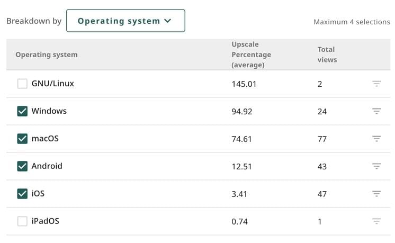Check the GNU/Linux checkbox
The width and height of the screenshot is (395, 243).
point(22,84)
